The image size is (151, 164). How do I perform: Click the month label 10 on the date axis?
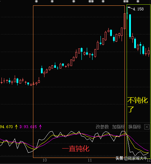tap(45, 160)
